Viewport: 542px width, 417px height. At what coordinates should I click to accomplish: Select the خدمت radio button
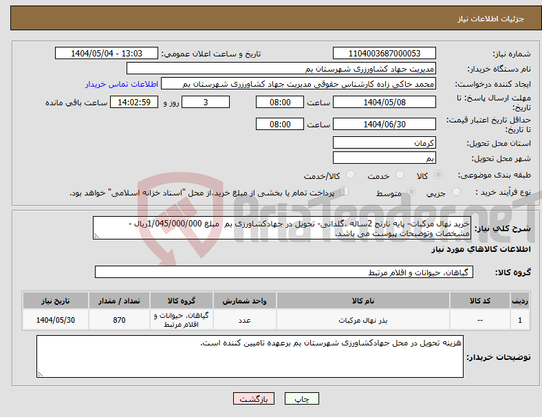click(x=400, y=175)
